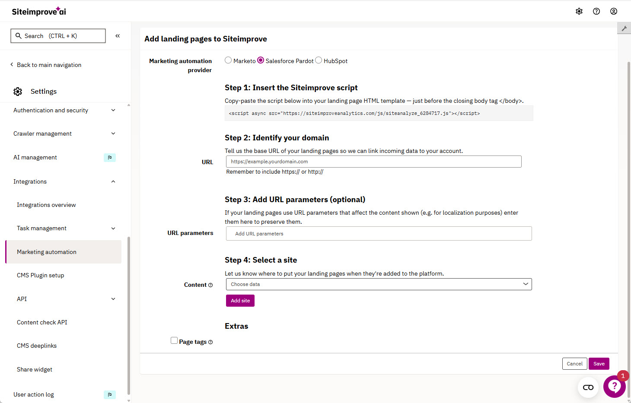The height and width of the screenshot is (403, 631).
Task: Click the Add site button
Action: point(240,300)
